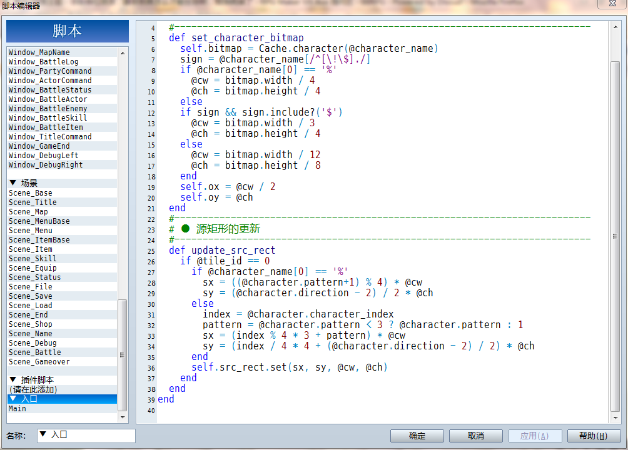The width and height of the screenshot is (628, 450).
Task: Select Window_DebugRight script
Action: point(63,164)
